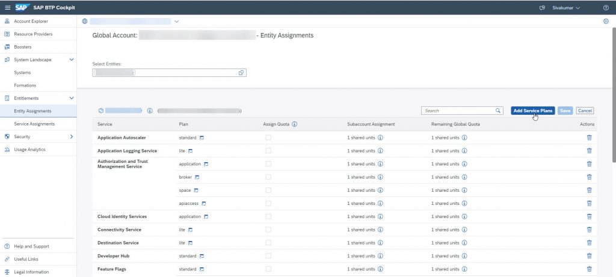Viewport: 616px width, 277px height.
Task: Toggle Assign Quota checkbox for Cloud Identity Services
Action: (268, 216)
